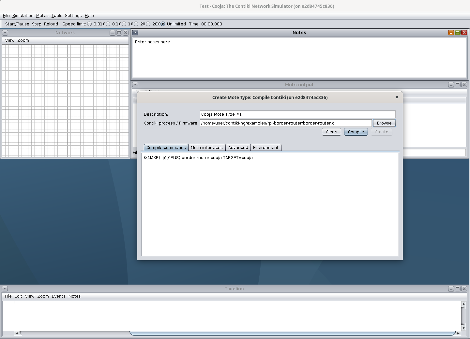This screenshot has width=470, height=339.
Task: Switch to the Mote interfaces tab
Action: coord(207,148)
